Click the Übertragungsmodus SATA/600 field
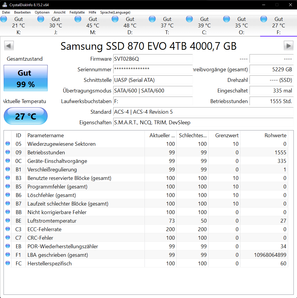297x298 pixels. pos(153,91)
